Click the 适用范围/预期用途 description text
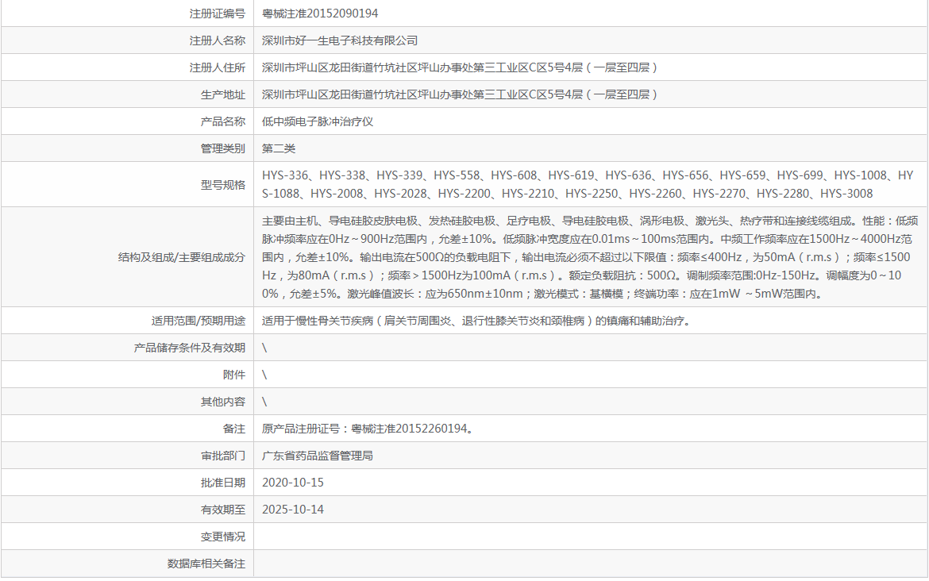This screenshot has height=581, width=929. point(476,321)
